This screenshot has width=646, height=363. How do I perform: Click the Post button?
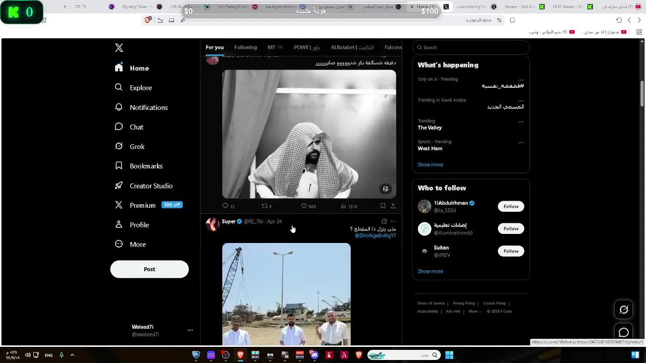[x=149, y=269]
